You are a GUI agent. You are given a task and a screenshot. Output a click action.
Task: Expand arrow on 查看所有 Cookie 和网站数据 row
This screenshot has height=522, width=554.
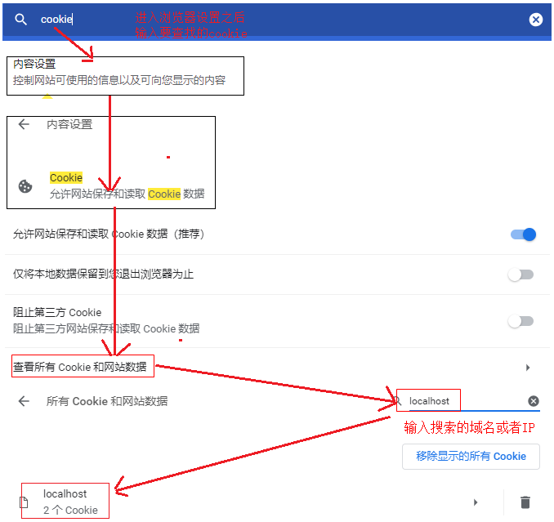(x=528, y=368)
